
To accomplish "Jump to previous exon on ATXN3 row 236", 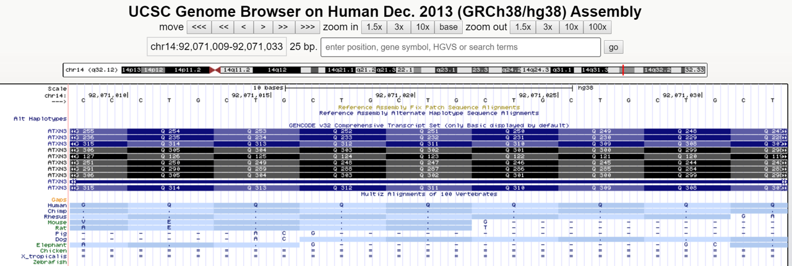I will pyautogui.click(x=74, y=137).
